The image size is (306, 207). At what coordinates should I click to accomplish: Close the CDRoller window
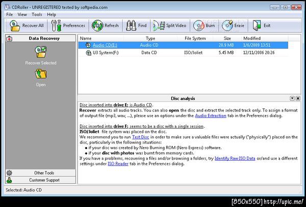pos(296,8)
